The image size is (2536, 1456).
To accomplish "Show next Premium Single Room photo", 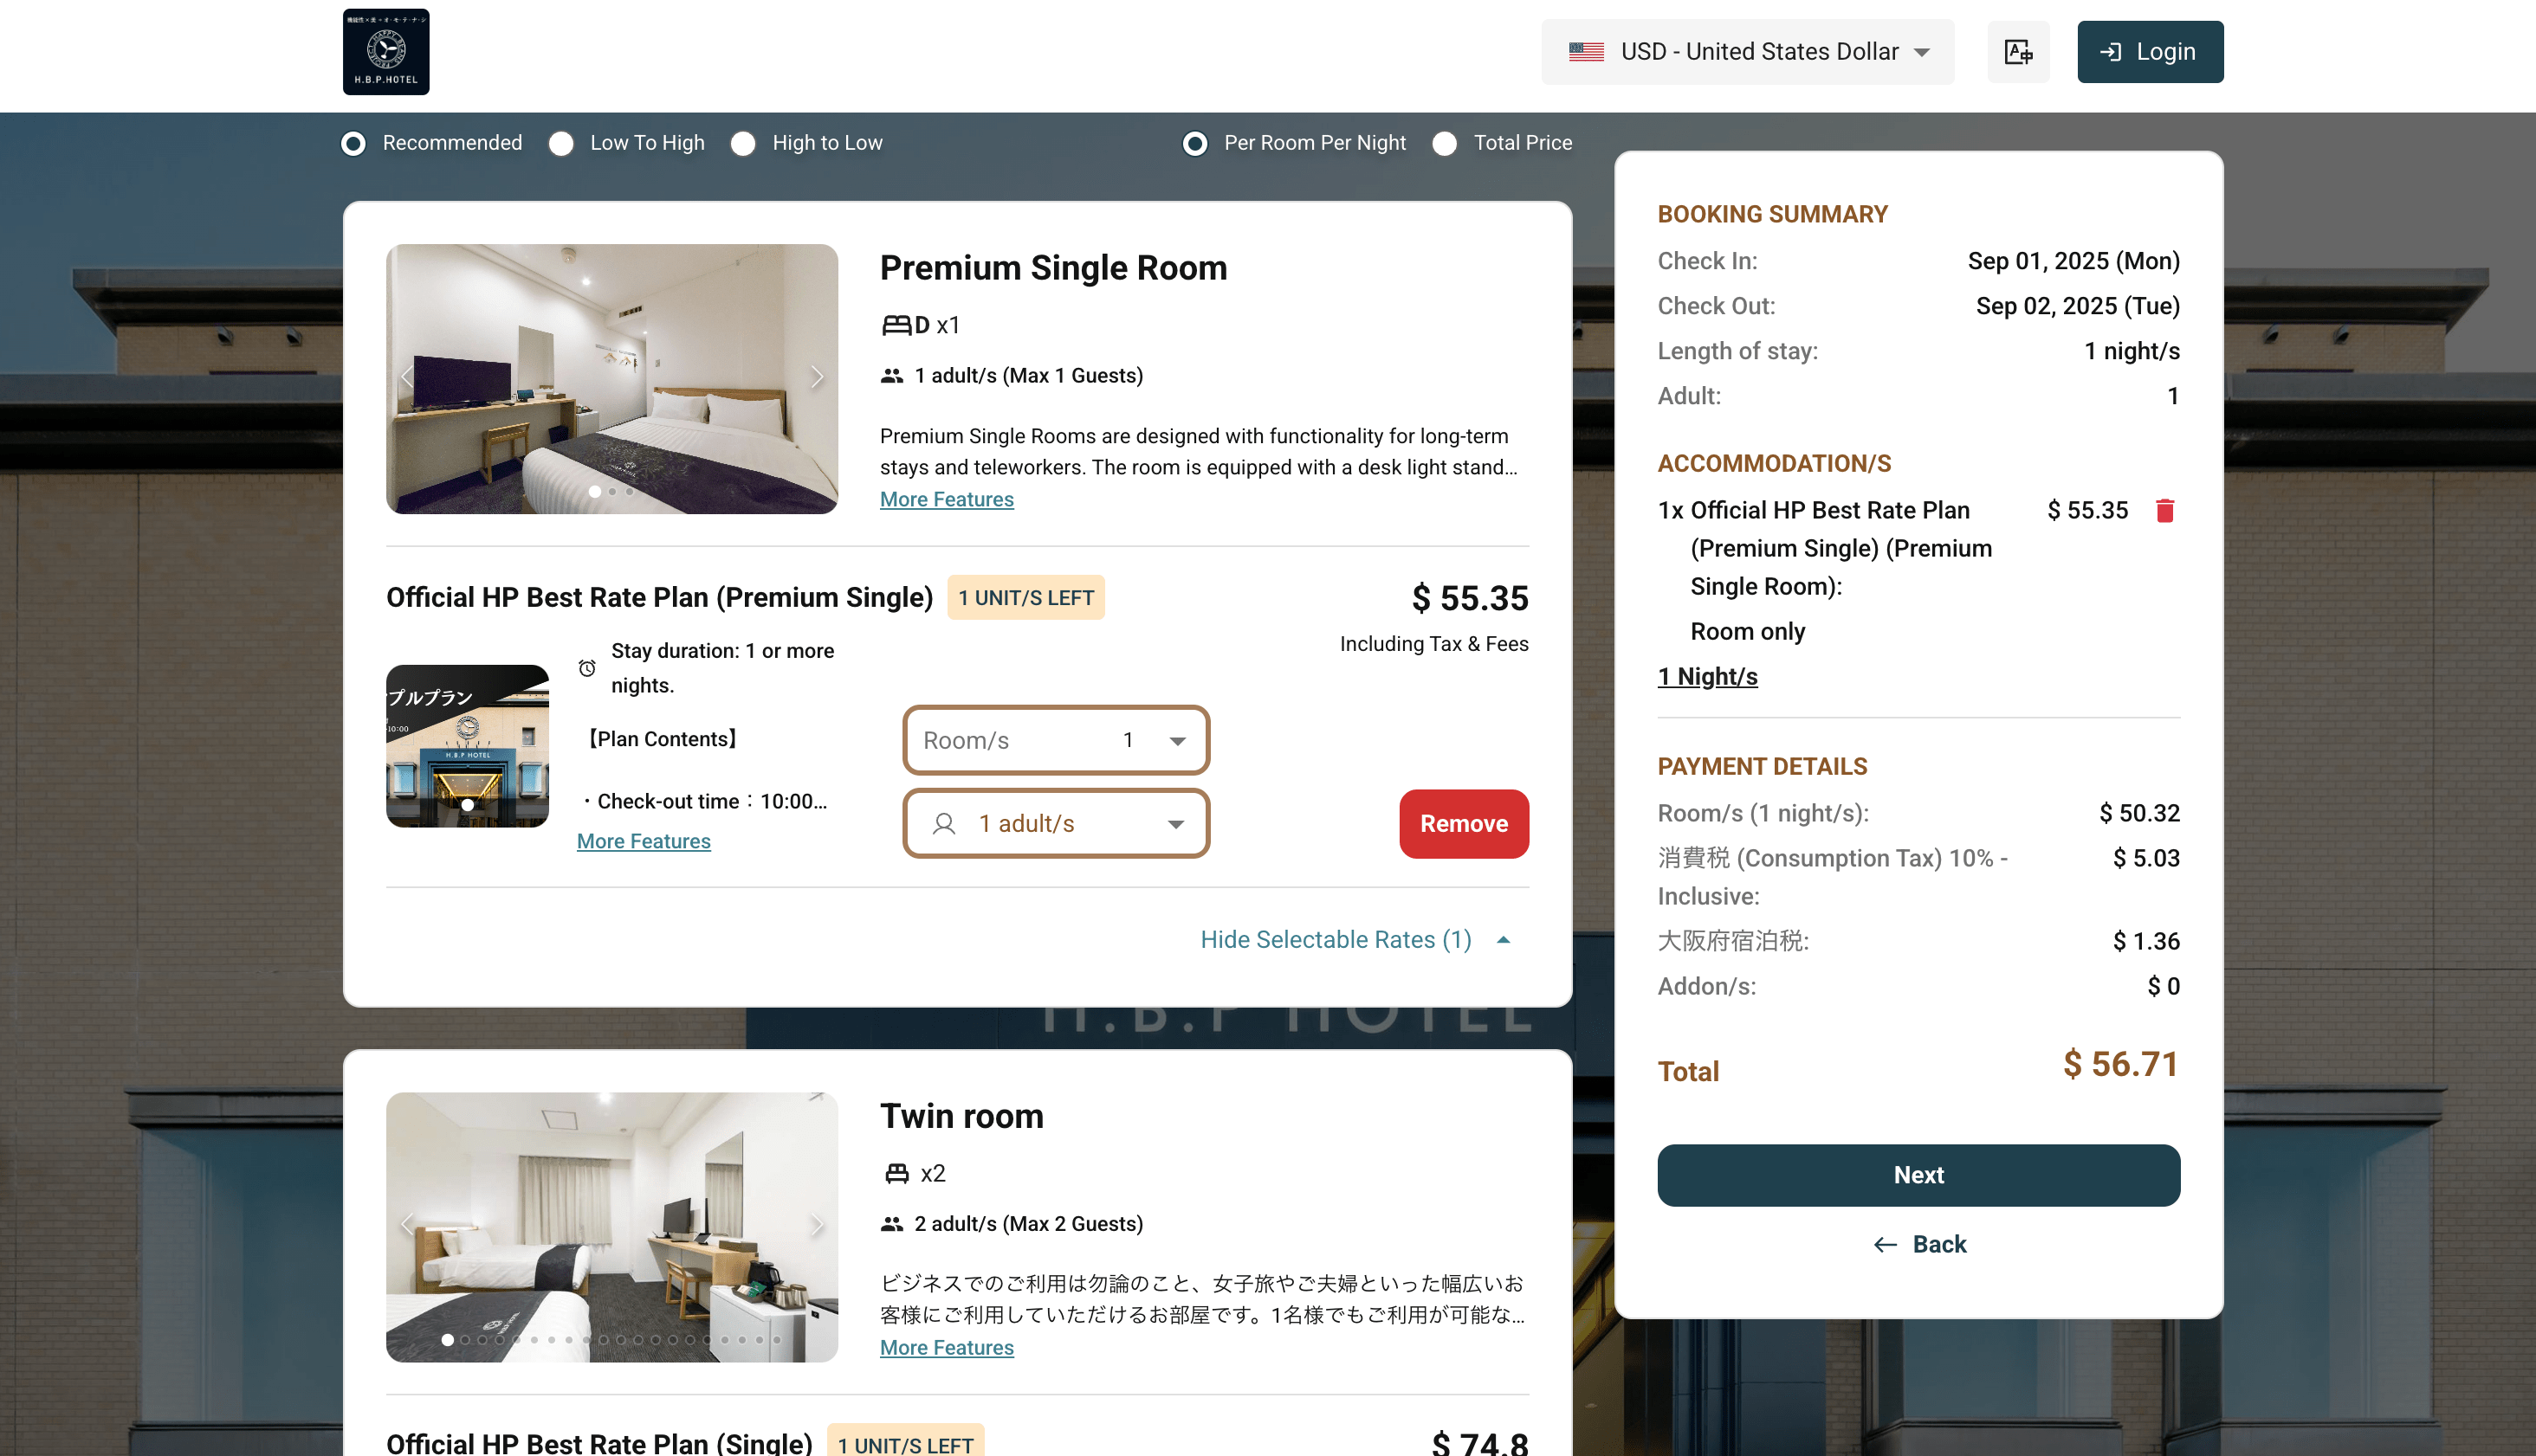I will tap(817, 377).
